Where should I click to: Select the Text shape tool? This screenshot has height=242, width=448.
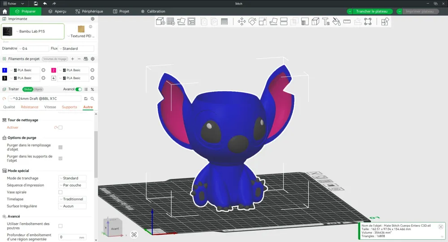[x=326, y=21]
